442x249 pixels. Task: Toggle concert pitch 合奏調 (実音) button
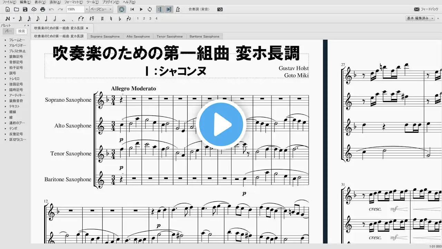pos(199,9)
